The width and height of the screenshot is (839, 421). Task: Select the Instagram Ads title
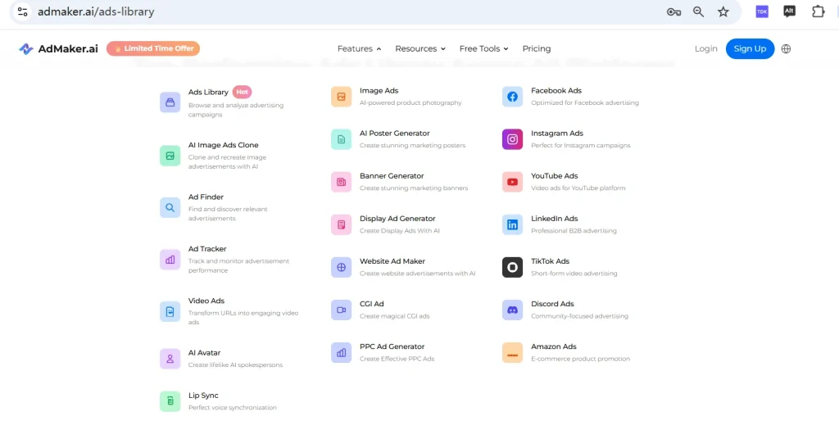(557, 134)
